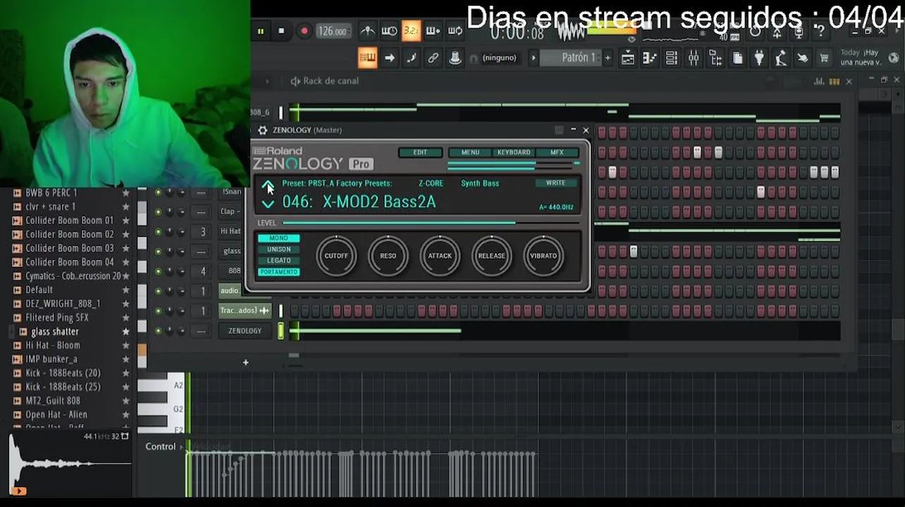Click the WRITE button in ZENOLOGY
This screenshot has height=507, width=905.
[555, 183]
